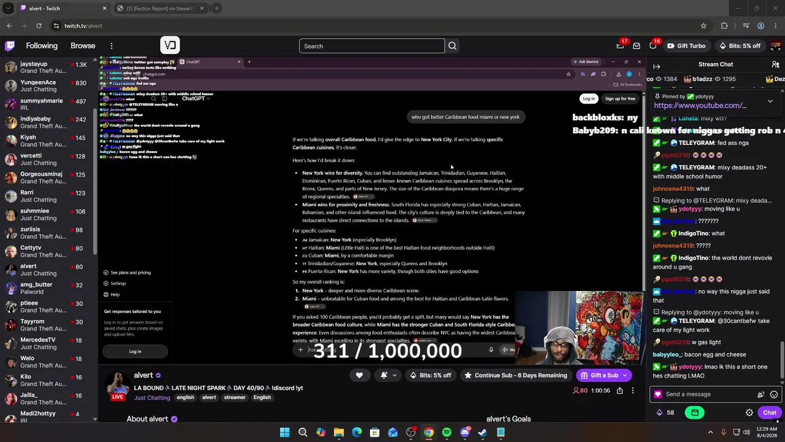Send message with the Chat button
Image resolution: width=785 pixels, height=442 pixels.
click(770, 413)
